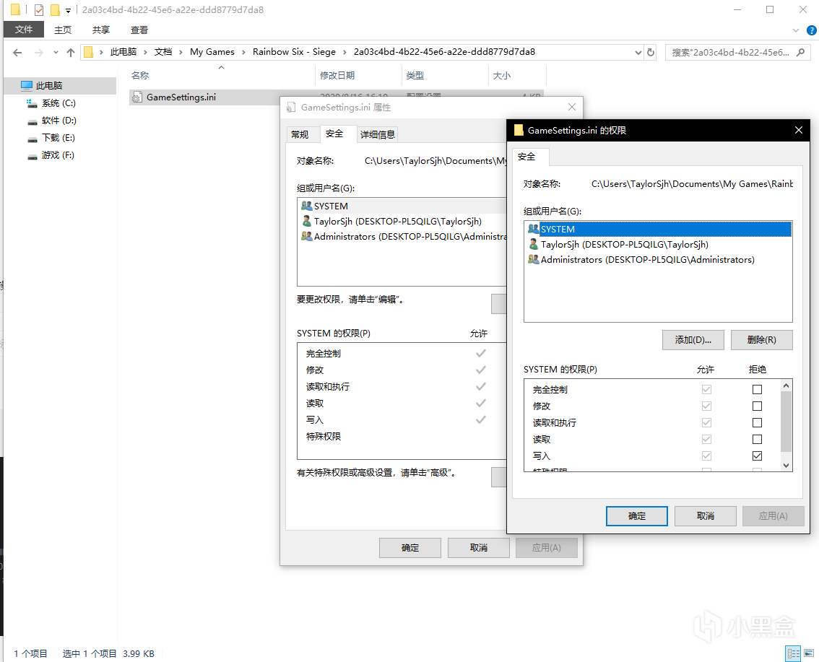The width and height of the screenshot is (819, 662).
Task: Open Quick Access Toolbar customize dropdown
Action: pos(68,10)
